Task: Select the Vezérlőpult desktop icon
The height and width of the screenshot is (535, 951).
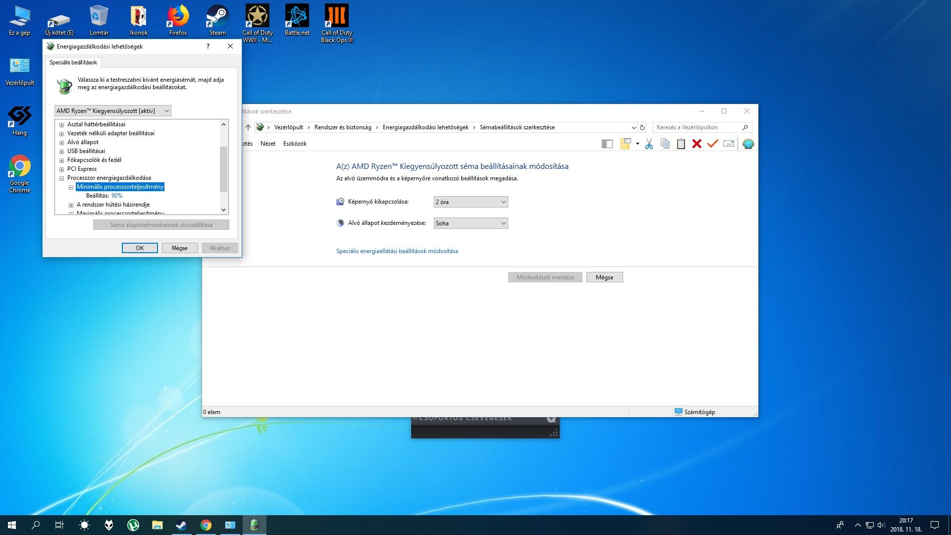Action: tap(20, 71)
